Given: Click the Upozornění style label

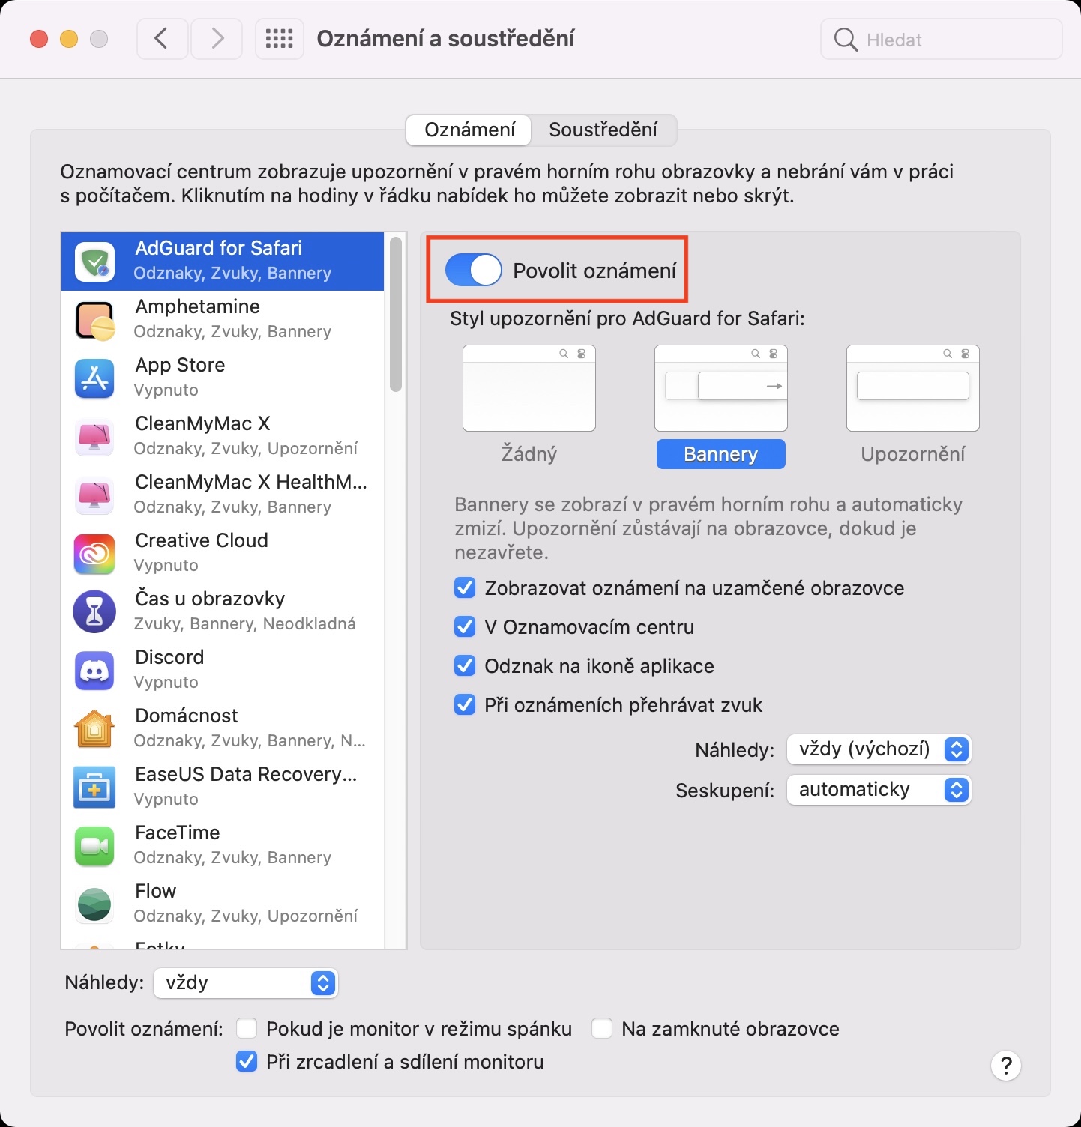Looking at the screenshot, I should pyautogui.click(x=913, y=454).
